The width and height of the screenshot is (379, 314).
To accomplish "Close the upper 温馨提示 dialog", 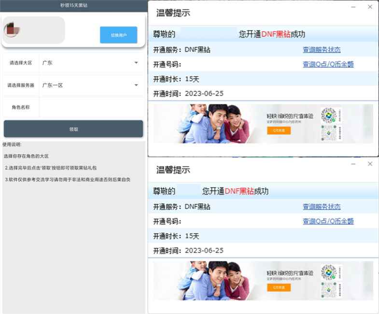I will (x=370, y=7).
